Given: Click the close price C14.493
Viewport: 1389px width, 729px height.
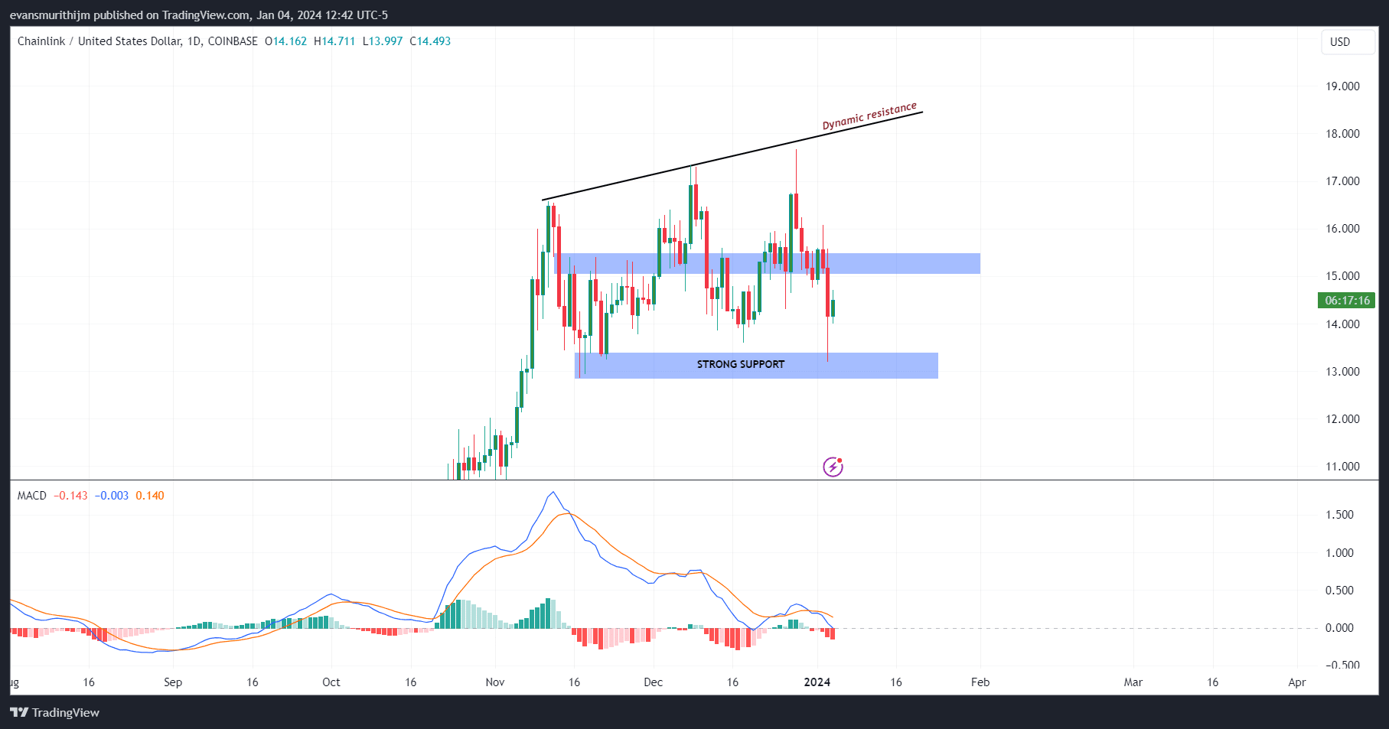Looking at the screenshot, I should [x=430, y=41].
